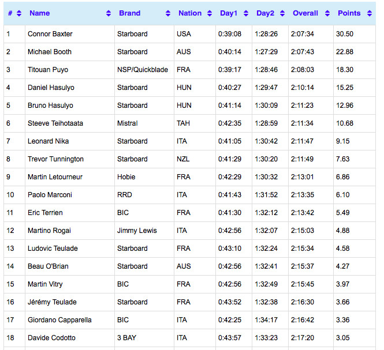Select Connor Baxter's name cell

point(50,34)
